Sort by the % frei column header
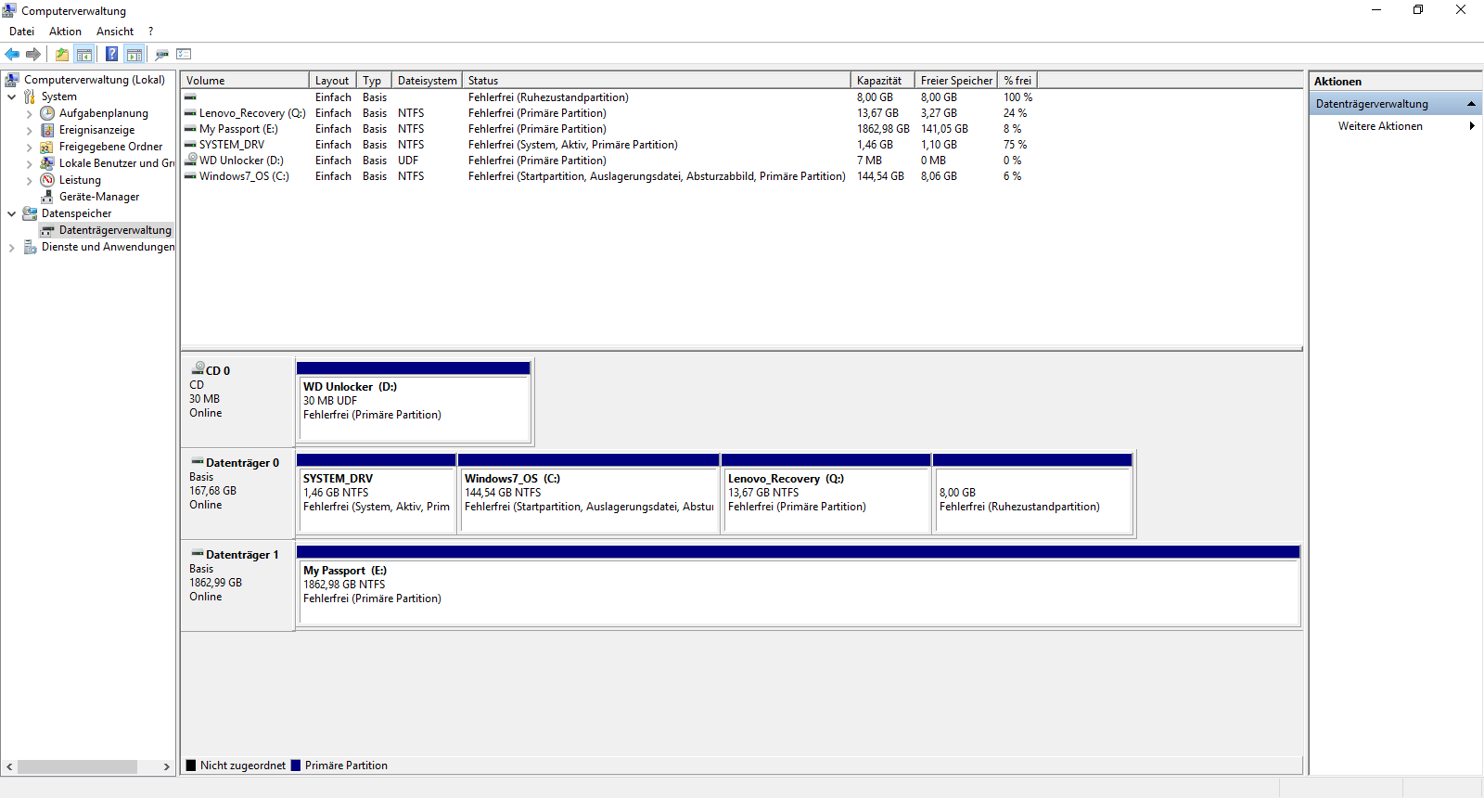This screenshot has width=1484, height=798. [1017, 81]
